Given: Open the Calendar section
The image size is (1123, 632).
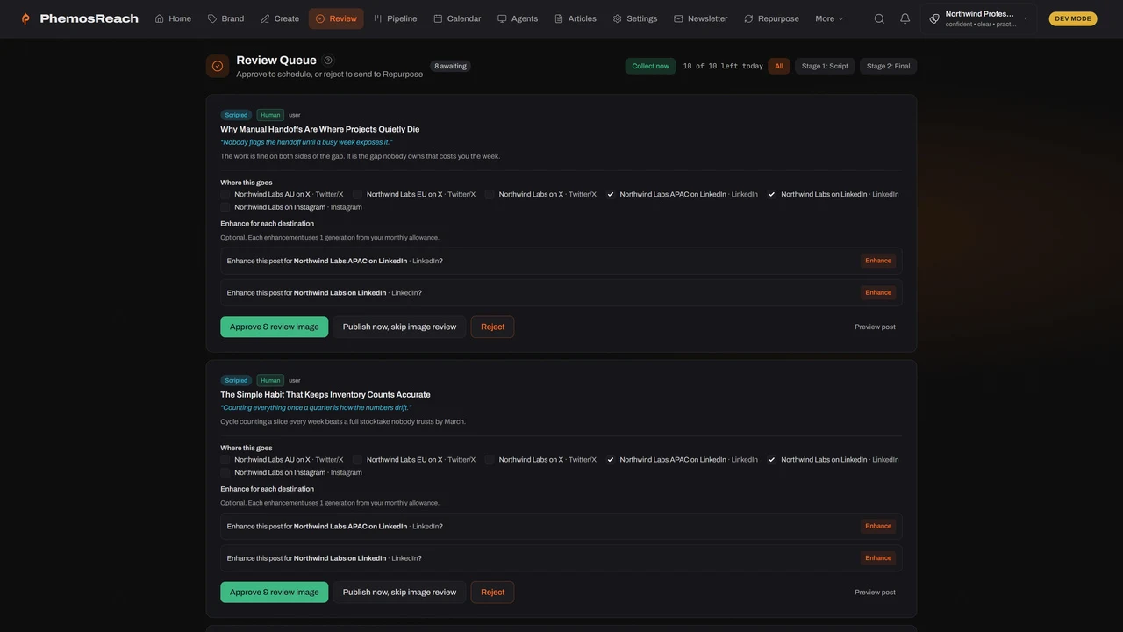Looking at the screenshot, I should coord(457,18).
